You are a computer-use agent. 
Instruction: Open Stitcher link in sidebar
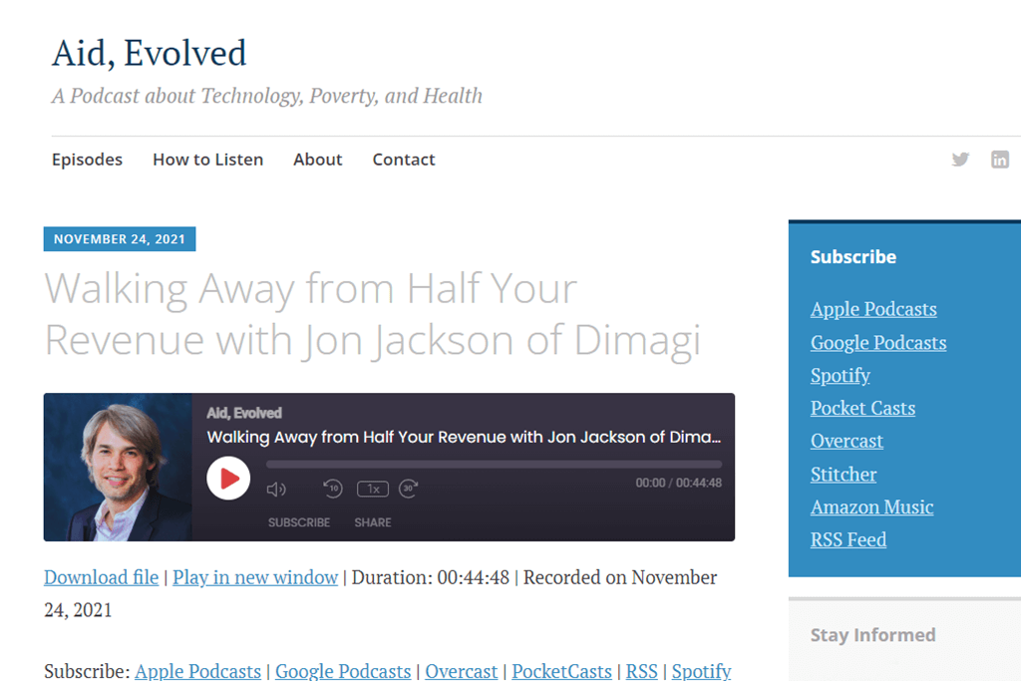[x=844, y=474]
